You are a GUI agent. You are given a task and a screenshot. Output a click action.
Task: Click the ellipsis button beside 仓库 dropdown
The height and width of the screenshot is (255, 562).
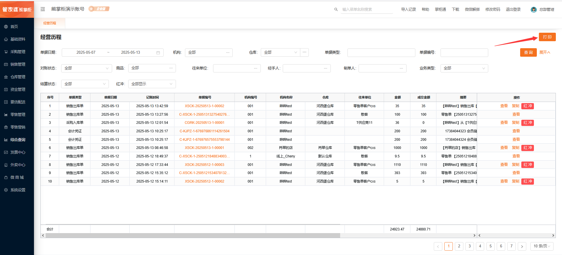(304, 52)
